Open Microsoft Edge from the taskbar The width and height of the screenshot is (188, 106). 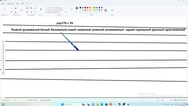(102, 104)
